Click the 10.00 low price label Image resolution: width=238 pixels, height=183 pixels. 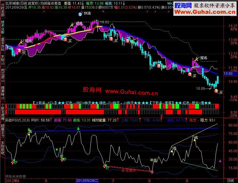click(200, 89)
